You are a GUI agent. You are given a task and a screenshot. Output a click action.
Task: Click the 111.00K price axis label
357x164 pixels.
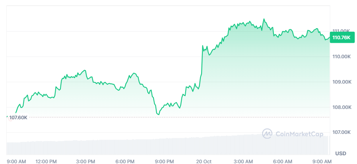(341, 31)
